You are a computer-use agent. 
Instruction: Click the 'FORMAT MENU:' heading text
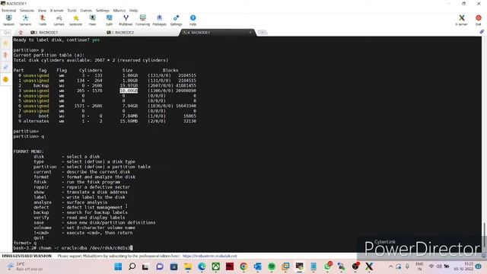(29, 151)
